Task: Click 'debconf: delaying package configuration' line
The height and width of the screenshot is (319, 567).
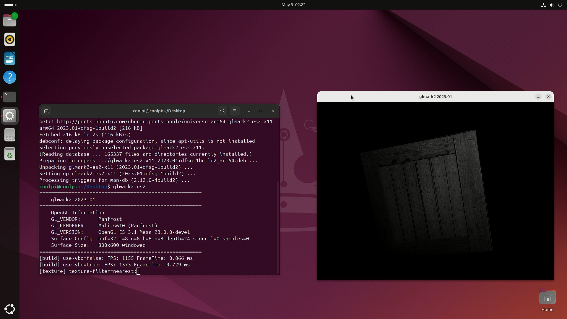Action: (x=147, y=141)
